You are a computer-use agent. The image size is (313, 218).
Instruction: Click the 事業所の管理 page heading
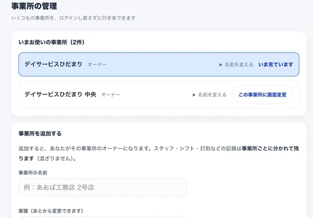34,6
